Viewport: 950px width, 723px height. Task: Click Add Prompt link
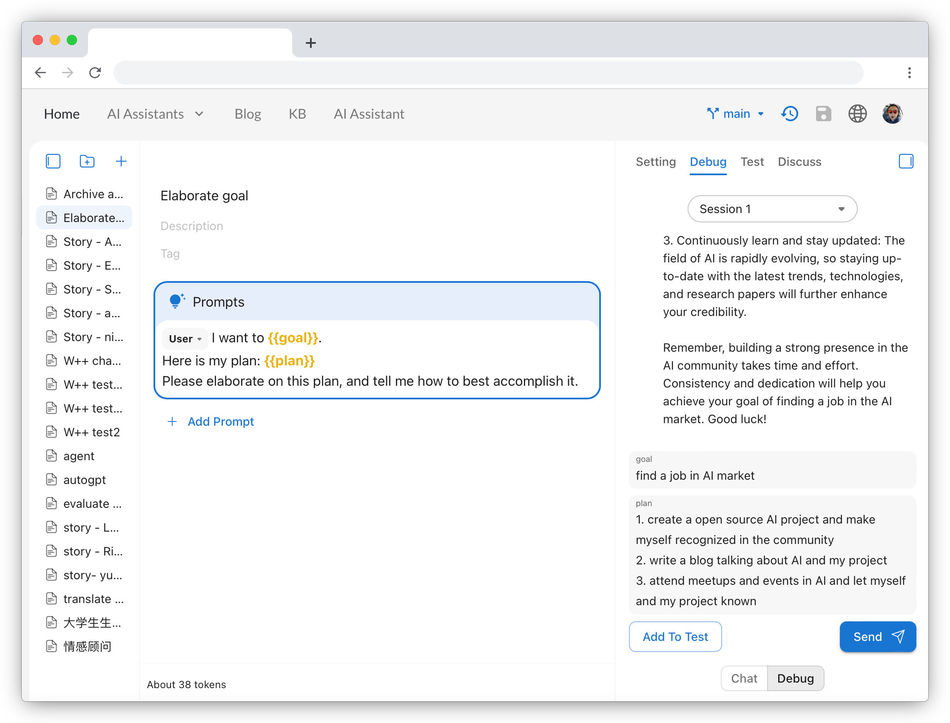(220, 421)
